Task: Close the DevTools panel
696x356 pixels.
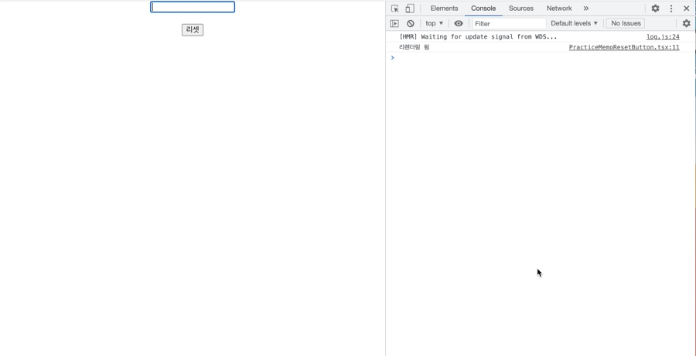Action: [686, 8]
